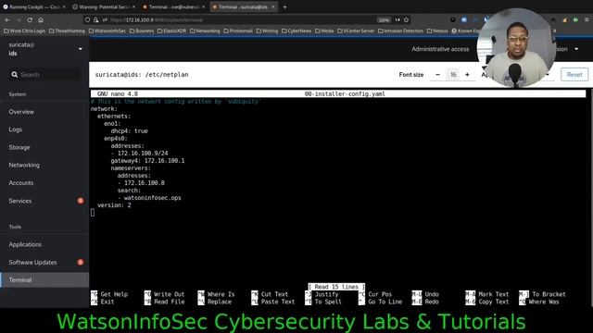Screen dimensions: 593x333
Task: Open the ThreatHunting bookmark folder
Action: 67,31
